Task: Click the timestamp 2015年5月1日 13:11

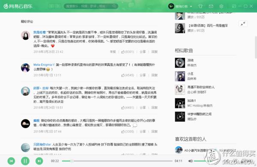Action: point(48,75)
